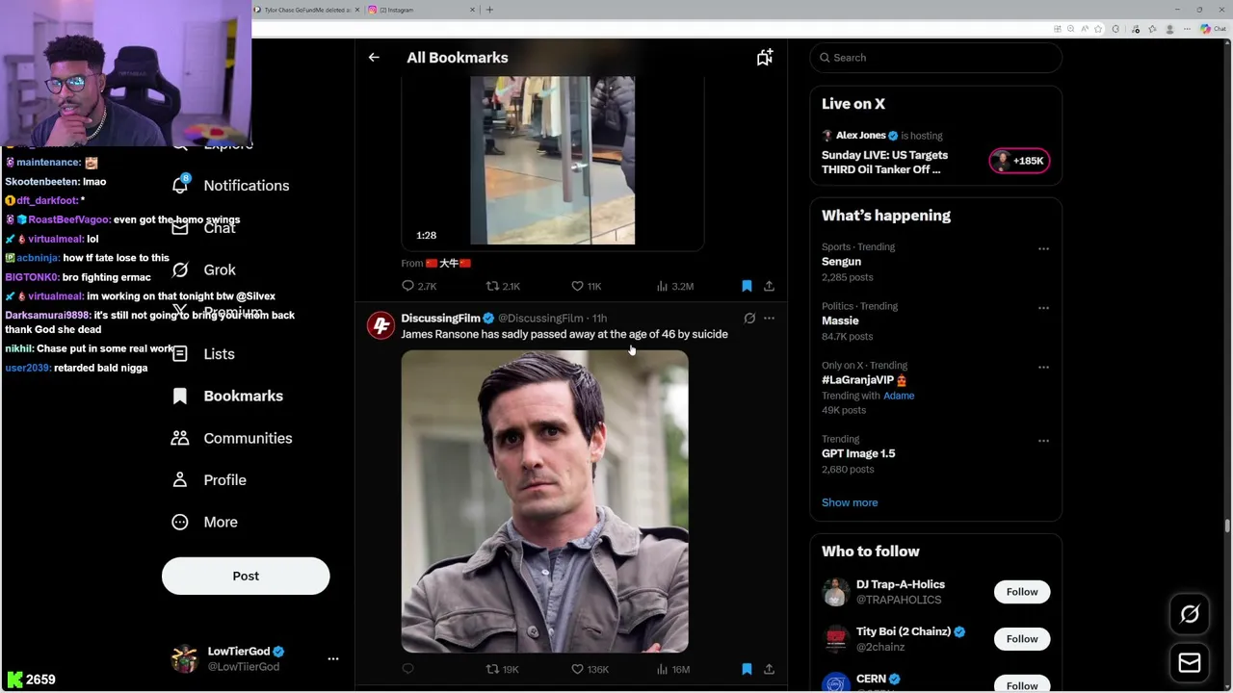Share the James Ransone post
Screen dimensions: 1233x693
[769, 669]
